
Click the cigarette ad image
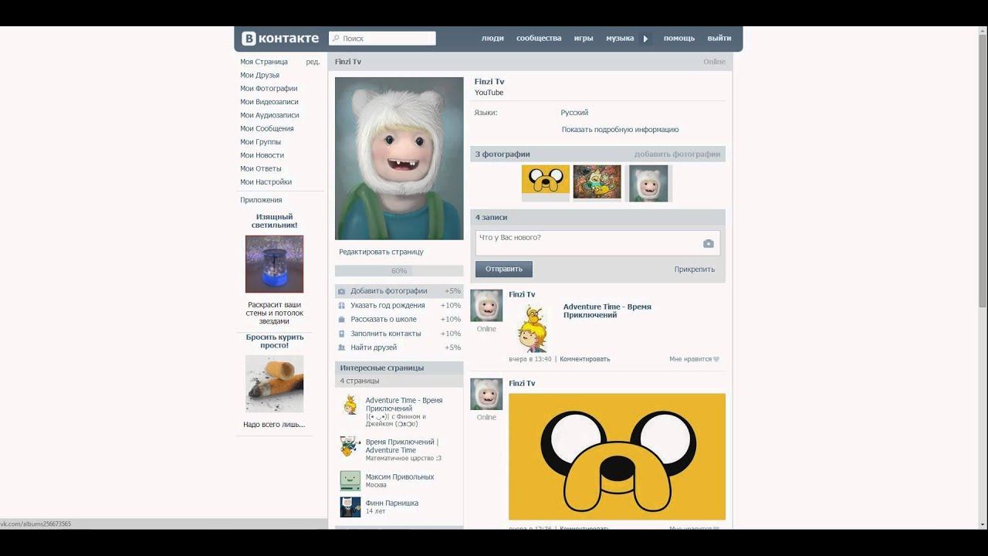pos(274,384)
